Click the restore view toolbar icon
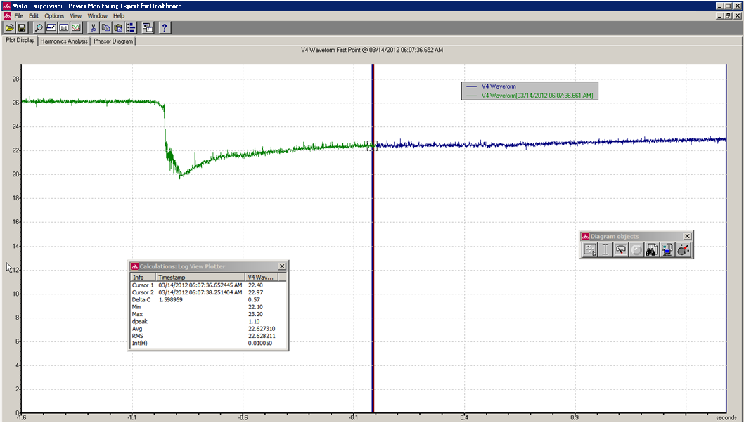This screenshot has height=423, width=744. (x=51, y=28)
